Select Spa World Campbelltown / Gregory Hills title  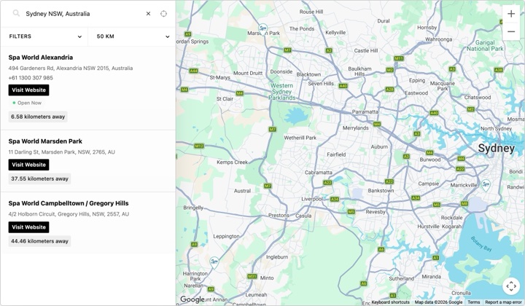(69, 203)
